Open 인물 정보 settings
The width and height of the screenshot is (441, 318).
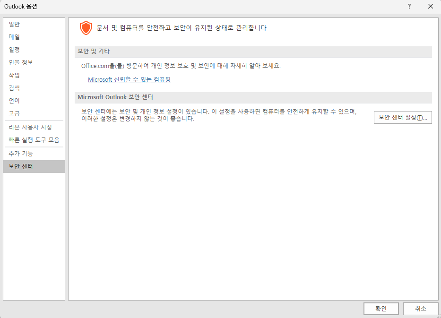click(x=34, y=62)
